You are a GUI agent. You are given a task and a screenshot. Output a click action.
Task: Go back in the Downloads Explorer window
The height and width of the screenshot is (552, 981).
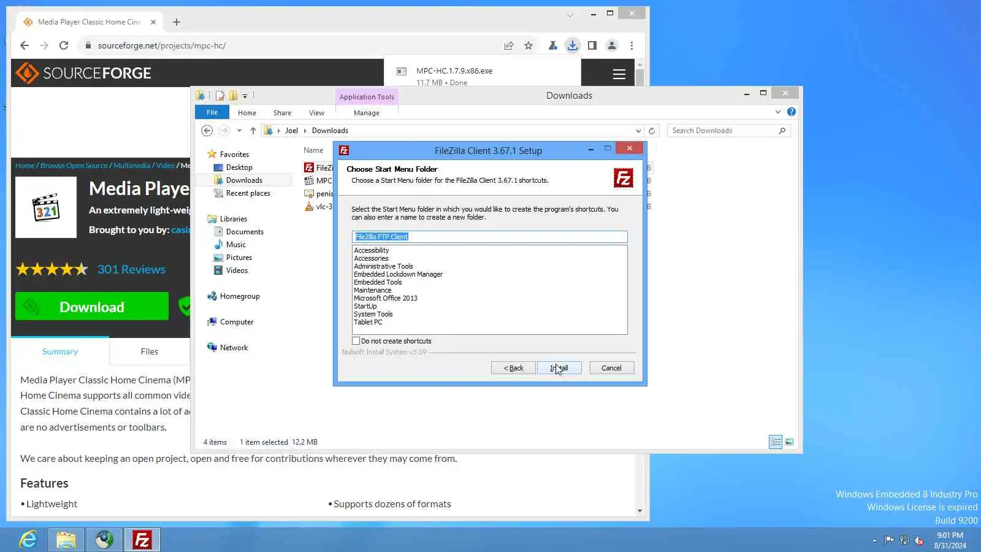click(207, 131)
